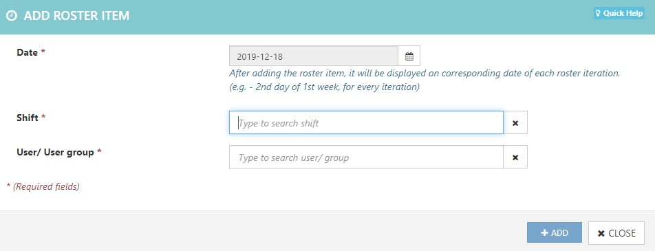Click the clock icon beside Add Roster Item
The height and width of the screenshot is (251, 655).
(12, 16)
